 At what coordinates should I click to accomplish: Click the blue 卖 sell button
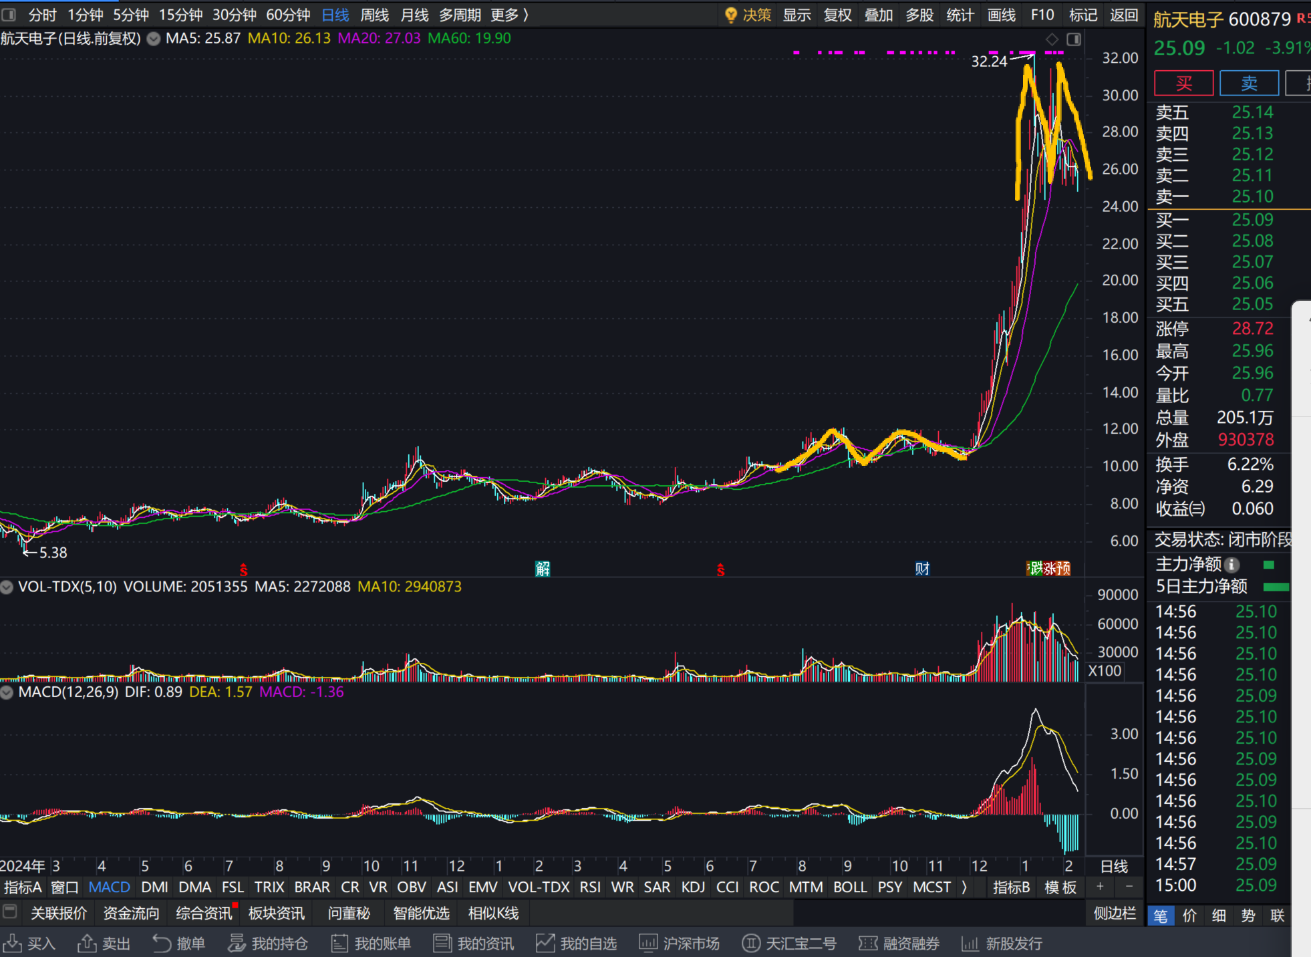(x=1249, y=83)
